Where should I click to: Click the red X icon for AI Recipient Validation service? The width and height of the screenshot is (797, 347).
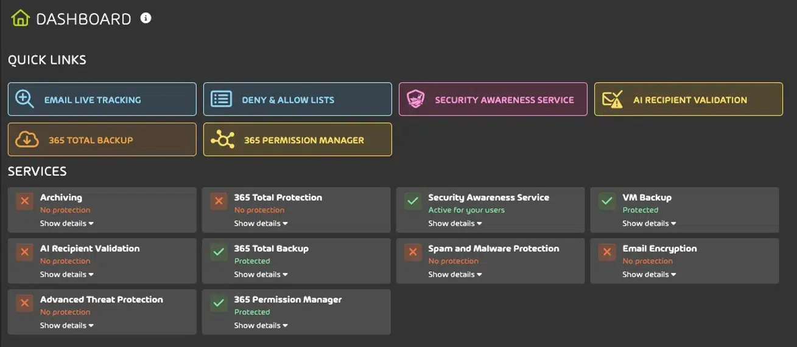tap(24, 252)
